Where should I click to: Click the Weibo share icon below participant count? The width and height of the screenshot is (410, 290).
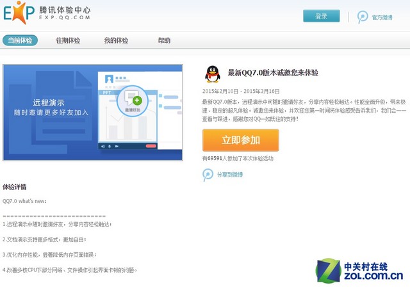208,175
